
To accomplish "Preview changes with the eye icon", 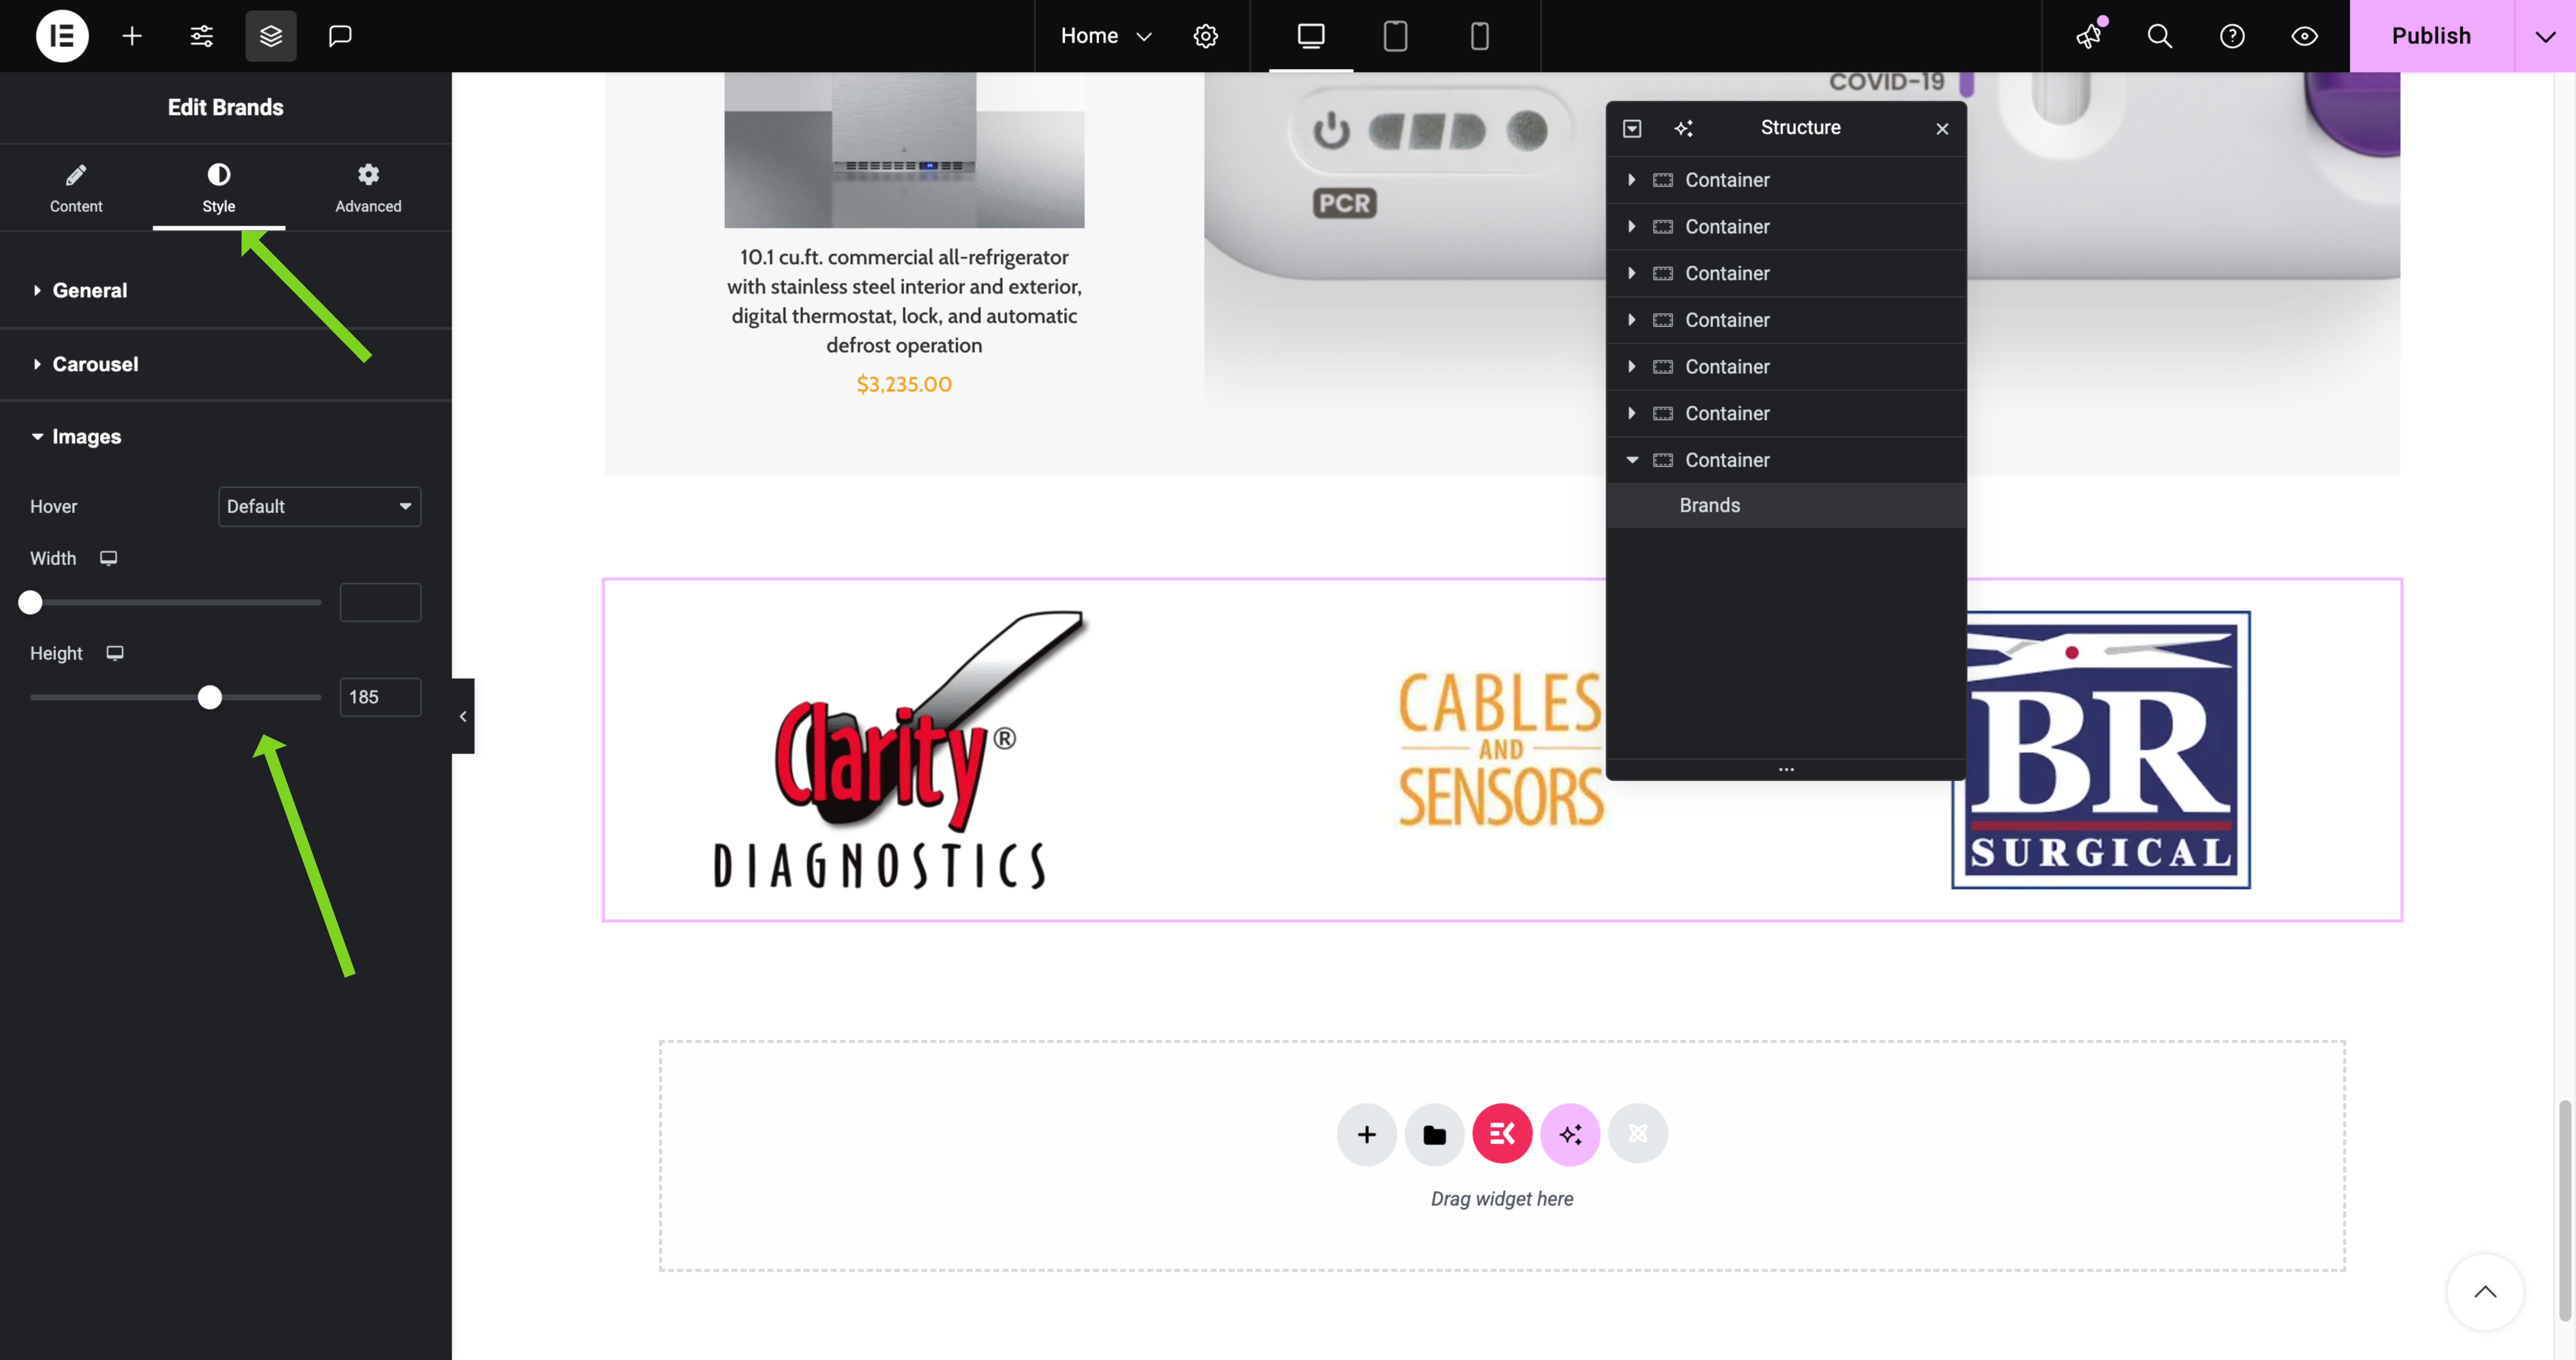I will click(2304, 36).
